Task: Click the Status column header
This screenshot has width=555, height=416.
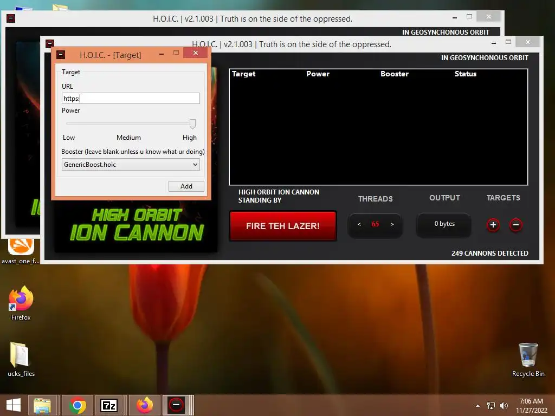Action: point(466,74)
